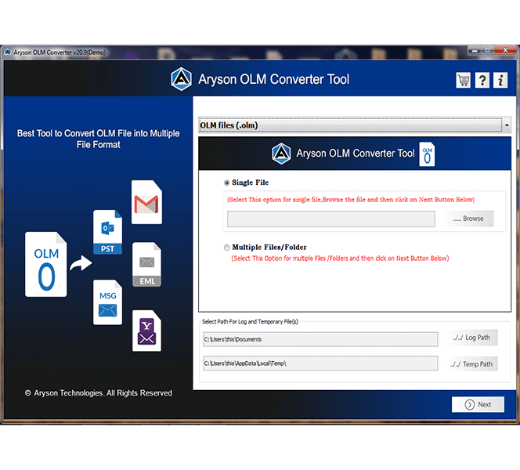Click the Aryson logo in the header

181,79
